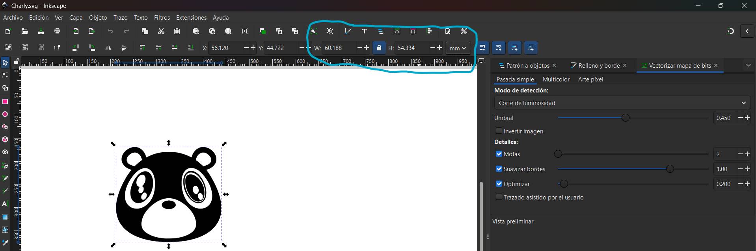
Task: Select the Text tool in toolbox
Action: 5,204
